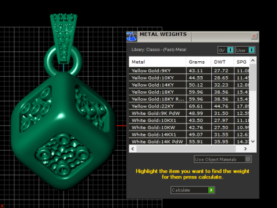Sort by the Grams column header
Viewport: 277px width, 208px height.
point(199,62)
